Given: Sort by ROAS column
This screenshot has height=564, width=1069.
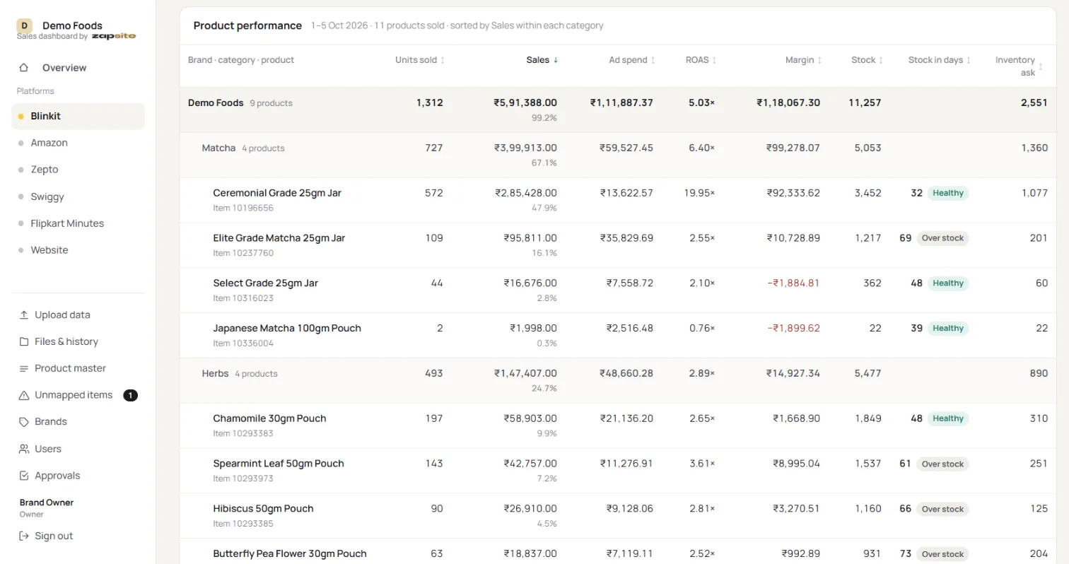Looking at the screenshot, I should point(701,60).
